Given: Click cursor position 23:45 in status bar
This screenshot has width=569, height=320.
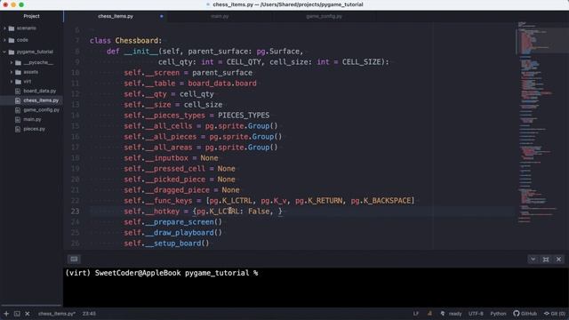Looking at the screenshot, I should 89,314.
